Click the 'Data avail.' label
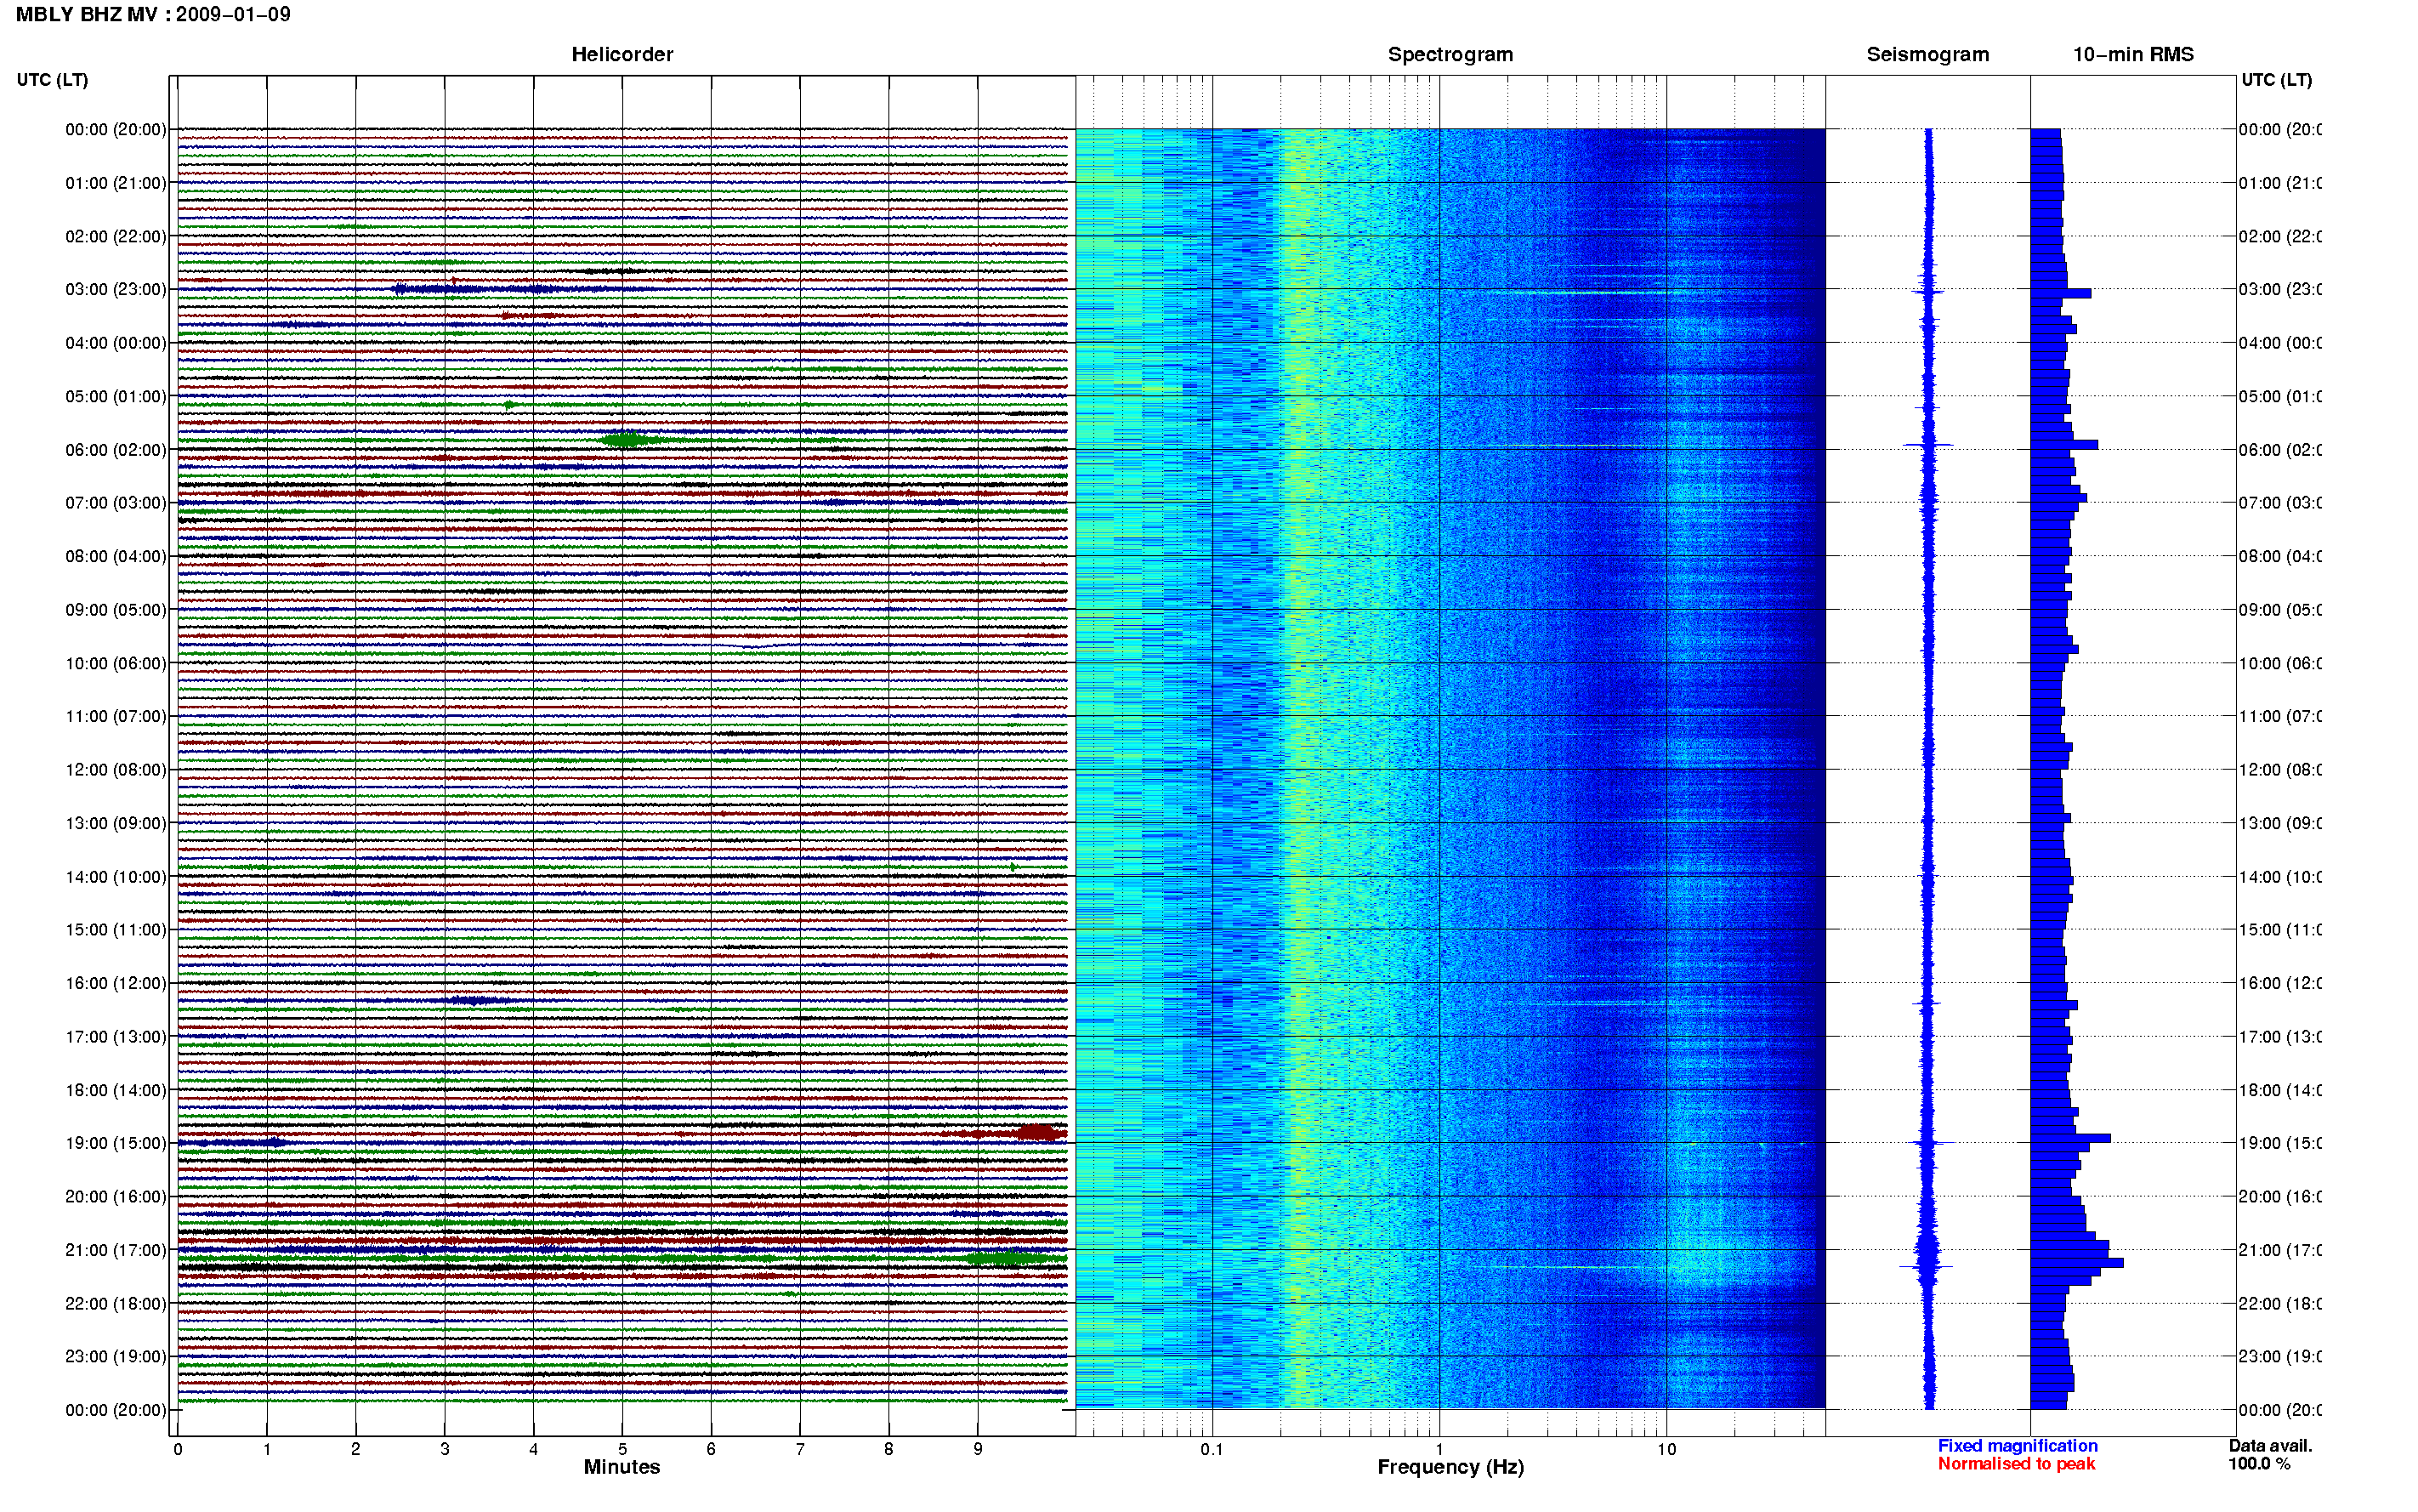Image resolution: width=2418 pixels, height=1512 pixels. [2270, 1446]
